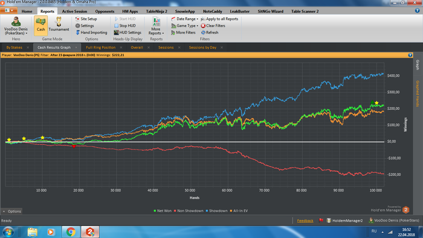Open the Windows Start menu
The width and height of the screenshot is (423, 238).
point(8,232)
